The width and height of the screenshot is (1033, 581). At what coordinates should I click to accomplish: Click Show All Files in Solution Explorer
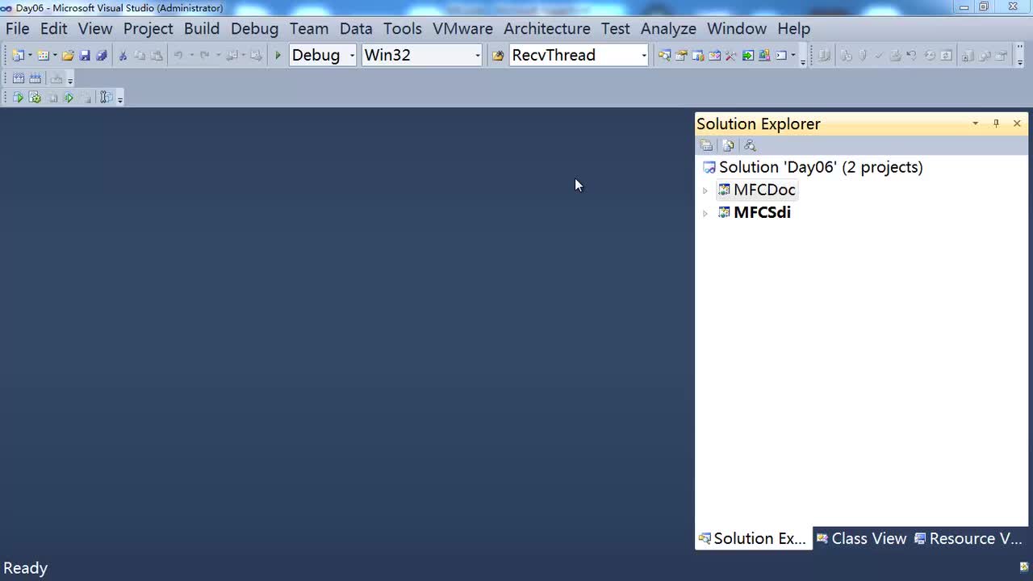pyautogui.click(x=729, y=146)
